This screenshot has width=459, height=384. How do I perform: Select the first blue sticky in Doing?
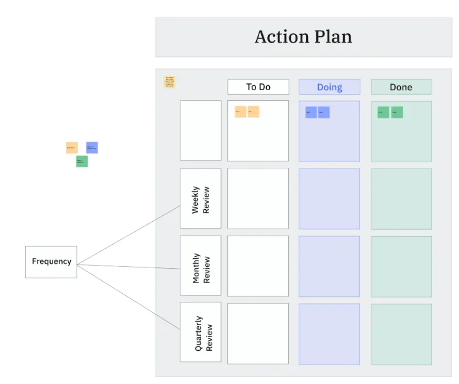(x=311, y=112)
